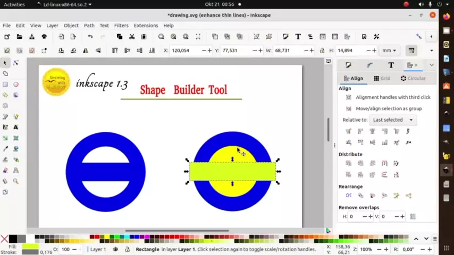Flip selection horizontally
Viewport: 454px width, 255px height.
(86, 50)
